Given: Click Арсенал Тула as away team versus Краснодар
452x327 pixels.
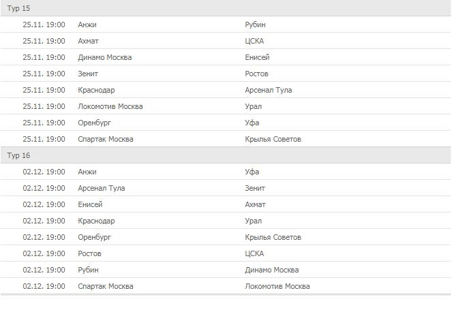Looking at the screenshot, I should [x=269, y=90].
